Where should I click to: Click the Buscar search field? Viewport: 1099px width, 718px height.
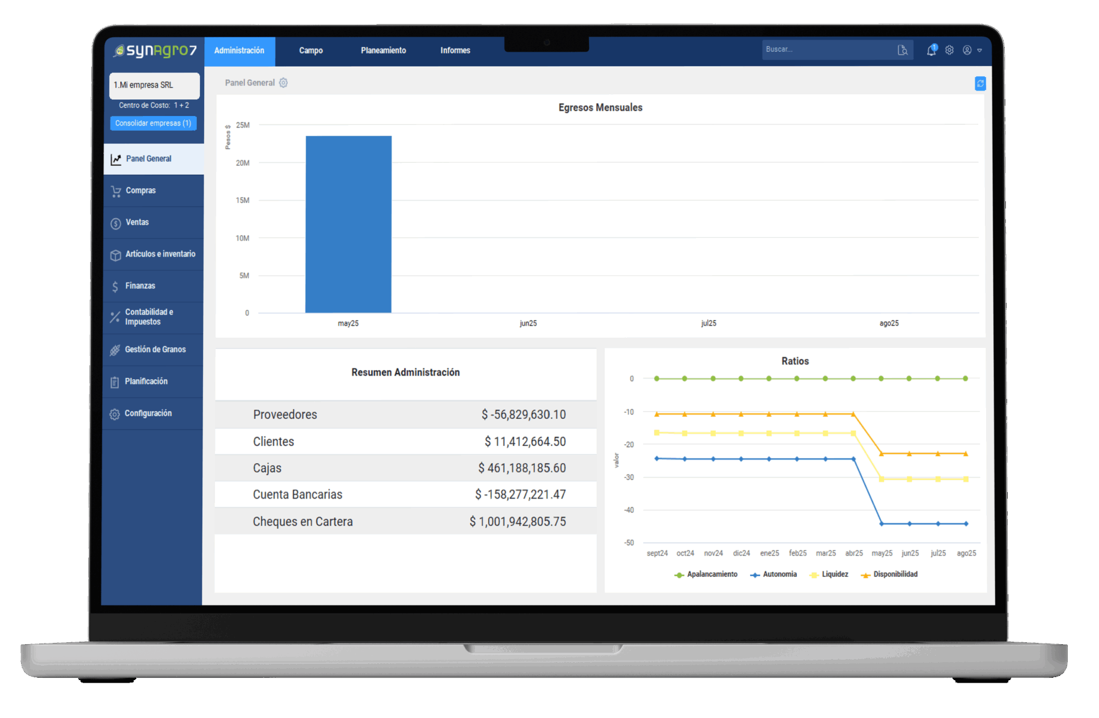(828, 50)
